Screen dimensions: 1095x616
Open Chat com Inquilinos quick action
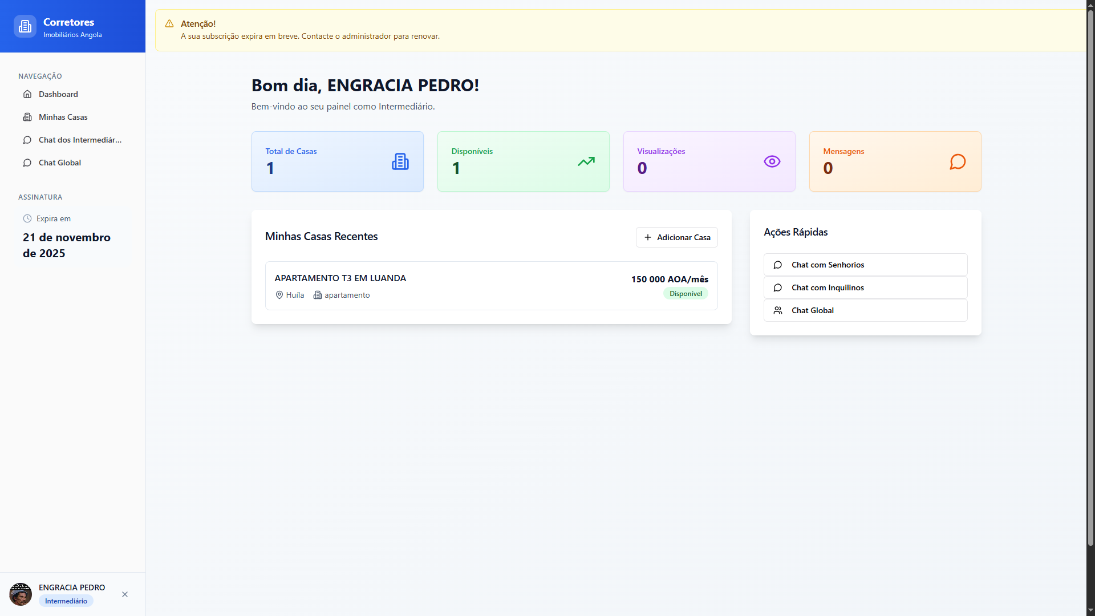click(866, 287)
